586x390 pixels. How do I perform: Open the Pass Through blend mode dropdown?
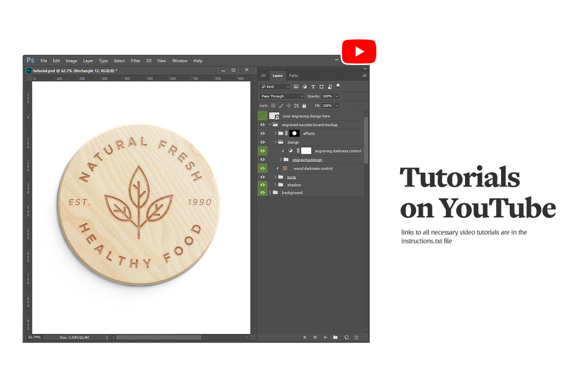[282, 96]
